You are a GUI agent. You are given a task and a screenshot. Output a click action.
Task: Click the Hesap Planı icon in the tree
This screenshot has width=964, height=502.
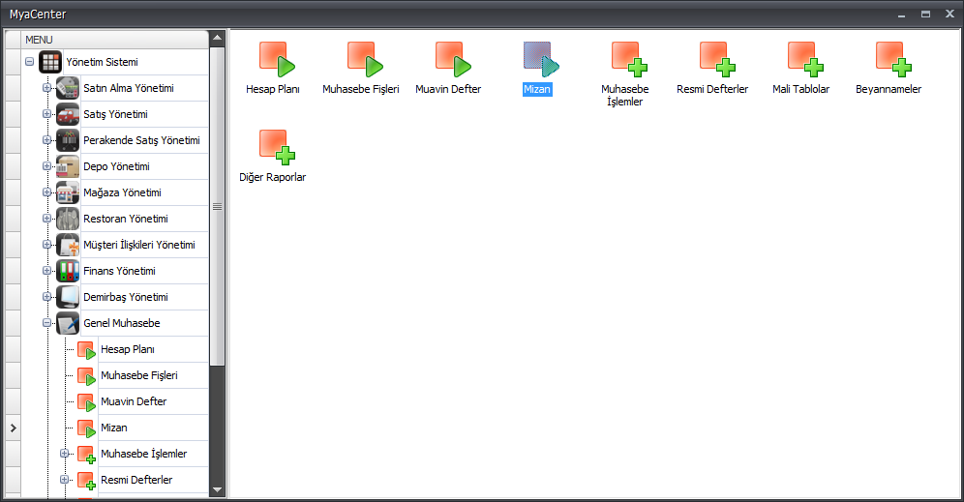click(87, 350)
